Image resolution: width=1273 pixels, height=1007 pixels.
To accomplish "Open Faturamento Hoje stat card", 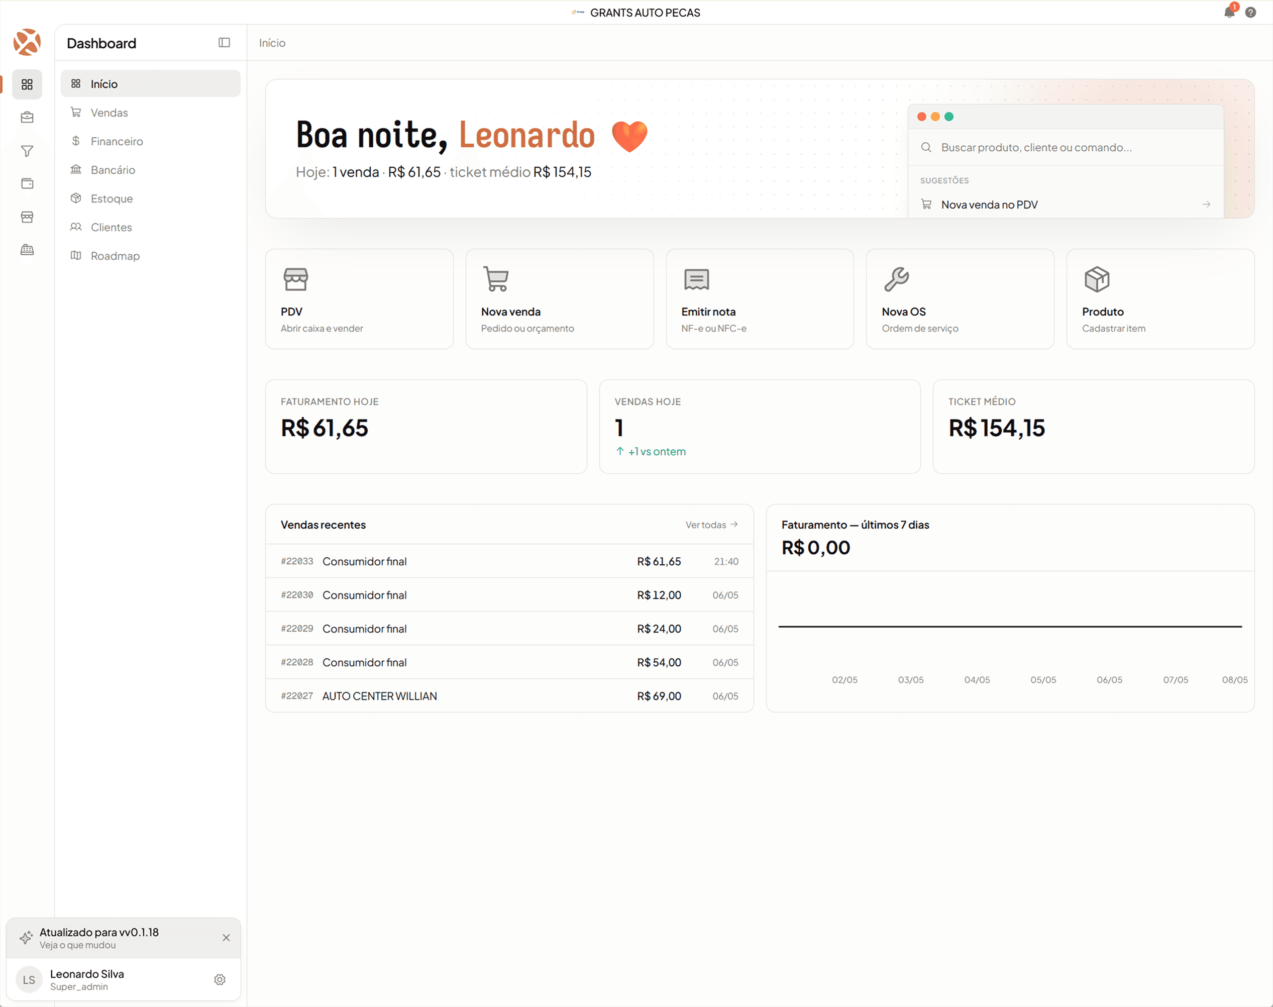I will click(426, 426).
